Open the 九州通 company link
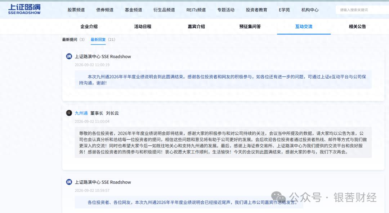Image resolution: width=389 pixels, height=213 pixels. (x=81, y=113)
